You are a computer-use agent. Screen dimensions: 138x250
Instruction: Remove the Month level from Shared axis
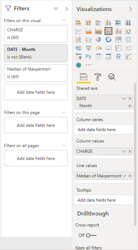coord(130,106)
